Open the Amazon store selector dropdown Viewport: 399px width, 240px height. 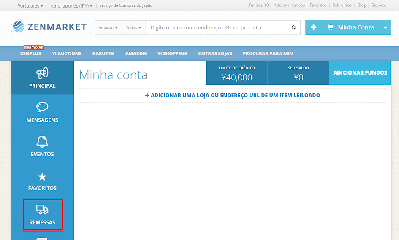pos(108,27)
